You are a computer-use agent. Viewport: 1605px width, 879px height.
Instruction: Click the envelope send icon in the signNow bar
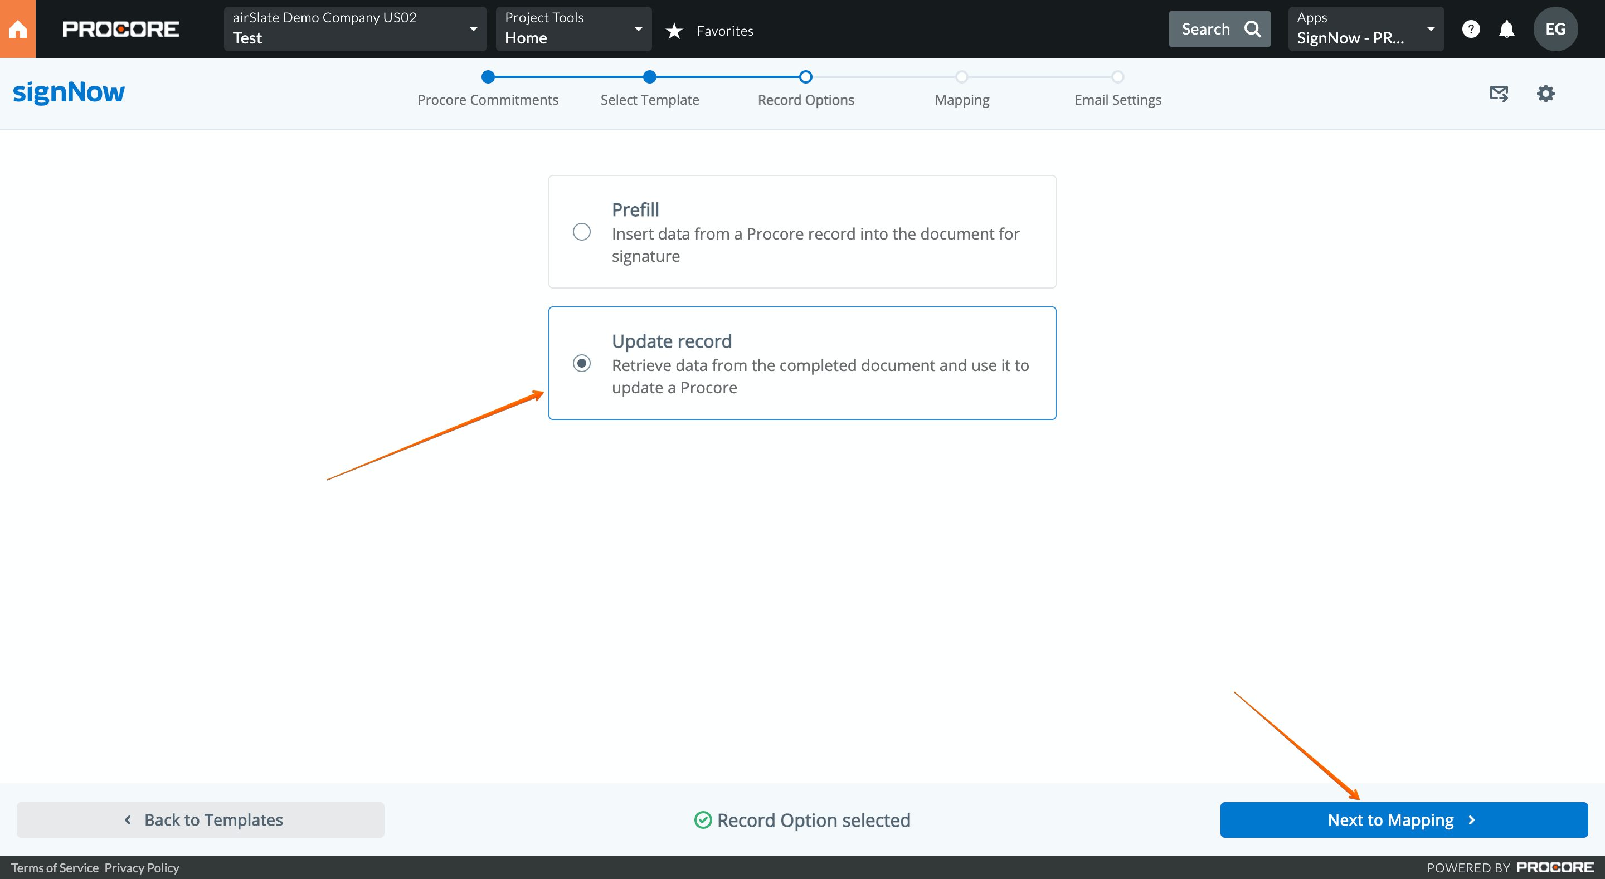(x=1499, y=94)
